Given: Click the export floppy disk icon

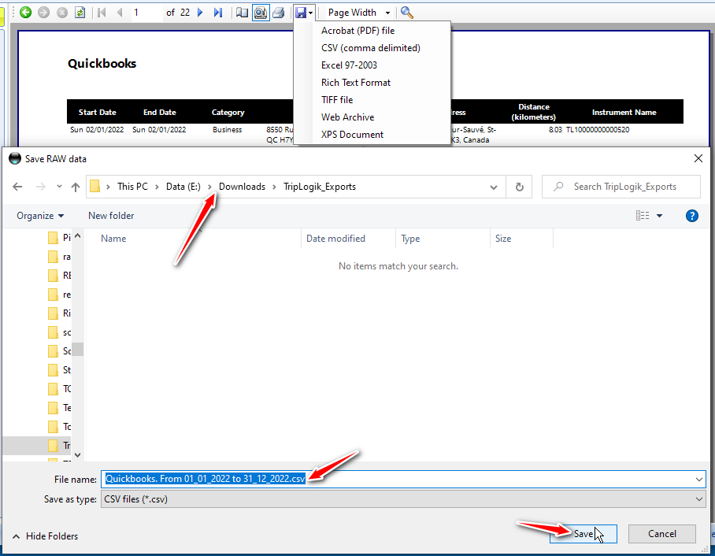Looking at the screenshot, I should click(301, 13).
